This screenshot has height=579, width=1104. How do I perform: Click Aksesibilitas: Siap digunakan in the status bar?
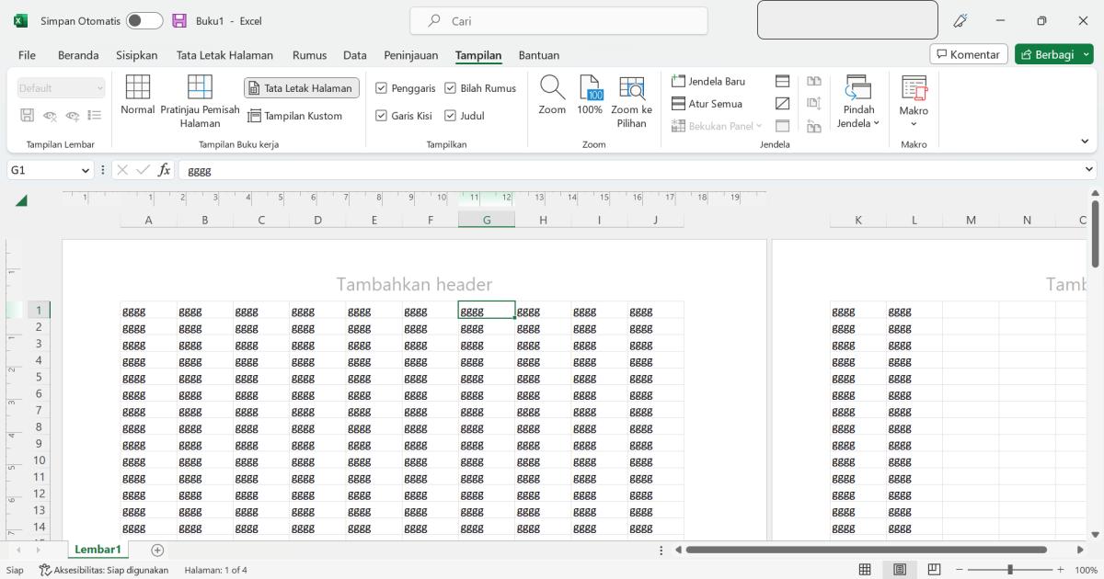pyautogui.click(x=104, y=570)
